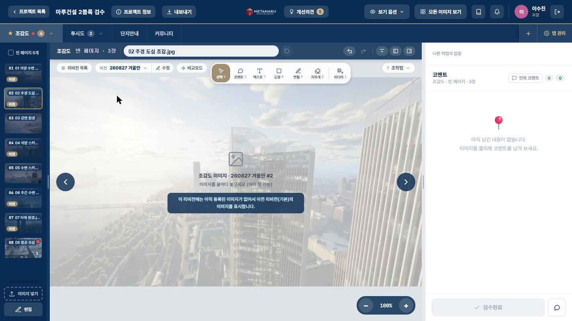Open the 조감도 tab dropdown chevron
The width and height of the screenshot is (572, 321).
(51, 33)
